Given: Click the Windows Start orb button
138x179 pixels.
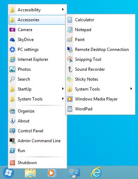Looking at the screenshot, I should tap(8, 173).
